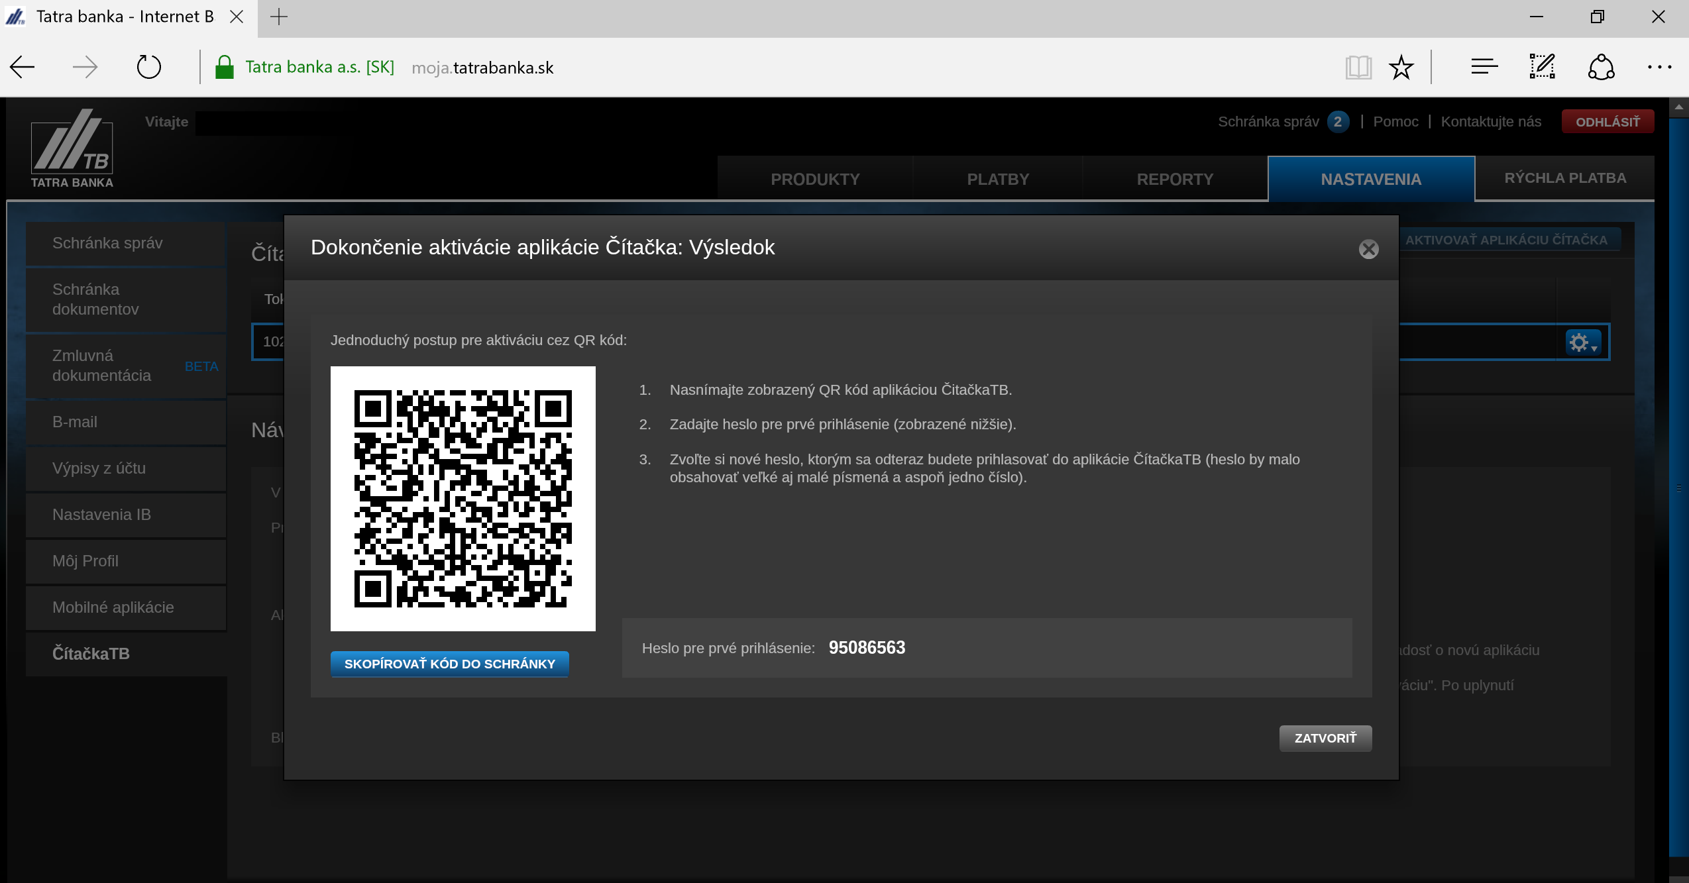Select ČítačkaTB in the sidebar
This screenshot has height=883, width=1689.
[x=126, y=654]
